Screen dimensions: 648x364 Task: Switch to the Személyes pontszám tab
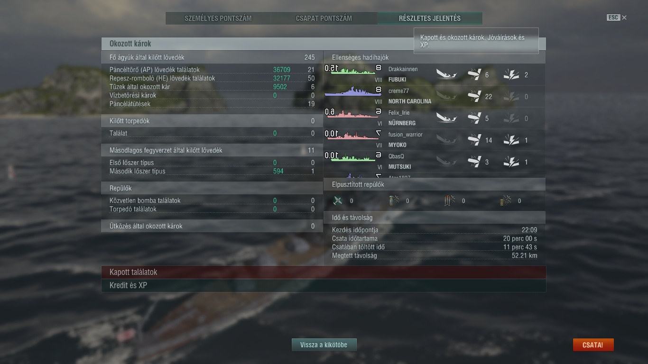(218, 18)
